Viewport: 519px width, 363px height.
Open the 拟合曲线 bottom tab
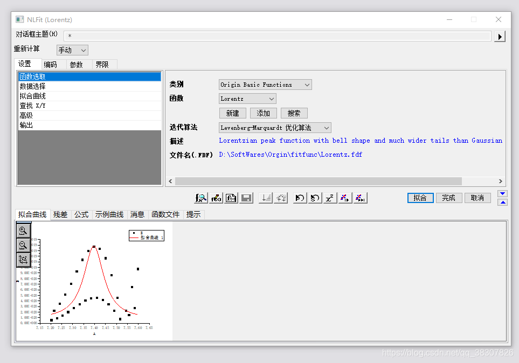click(32, 214)
